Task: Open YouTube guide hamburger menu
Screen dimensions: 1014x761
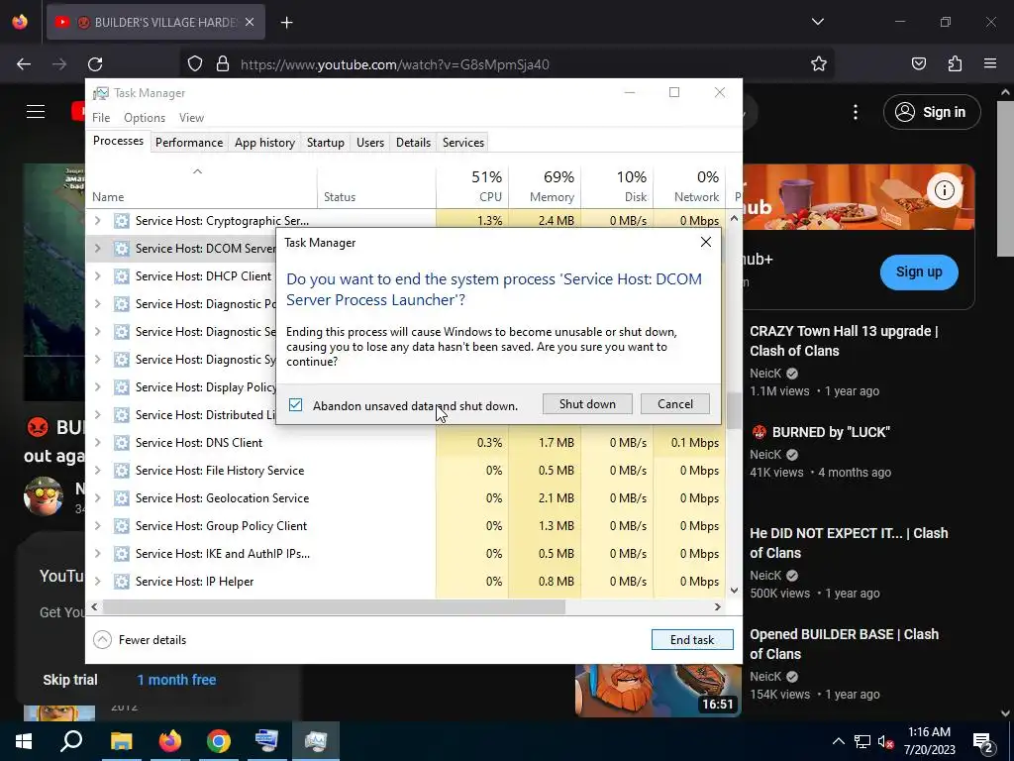Action: pyautogui.click(x=36, y=111)
